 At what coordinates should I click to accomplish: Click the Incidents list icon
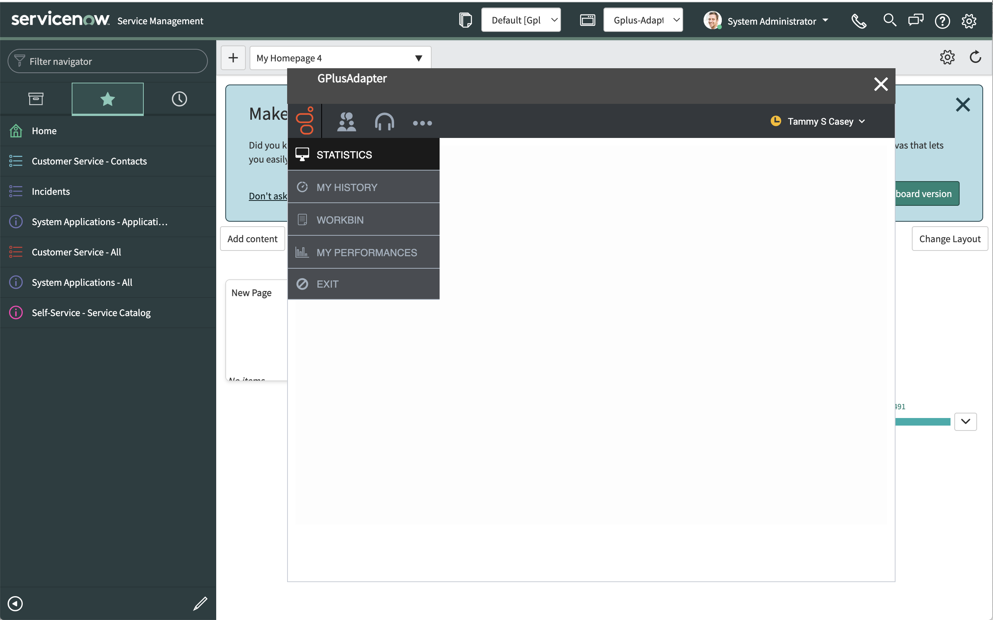[x=16, y=191]
